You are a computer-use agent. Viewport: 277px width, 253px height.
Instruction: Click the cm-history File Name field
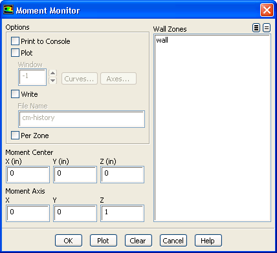[x=82, y=119]
